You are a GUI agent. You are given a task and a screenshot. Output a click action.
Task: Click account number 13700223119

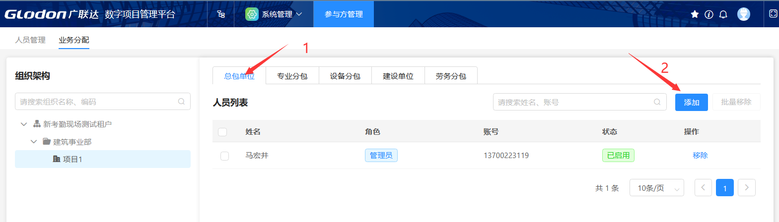click(x=506, y=156)
